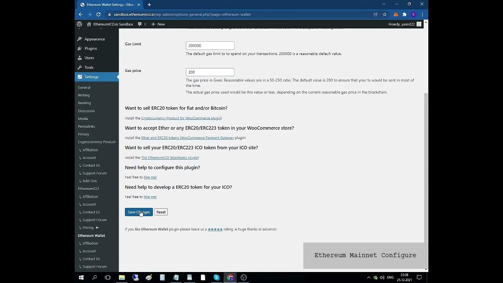Open the notification center icon
Image resolution: width=503 pixels, height=283 pixels.
click(419, 277)
